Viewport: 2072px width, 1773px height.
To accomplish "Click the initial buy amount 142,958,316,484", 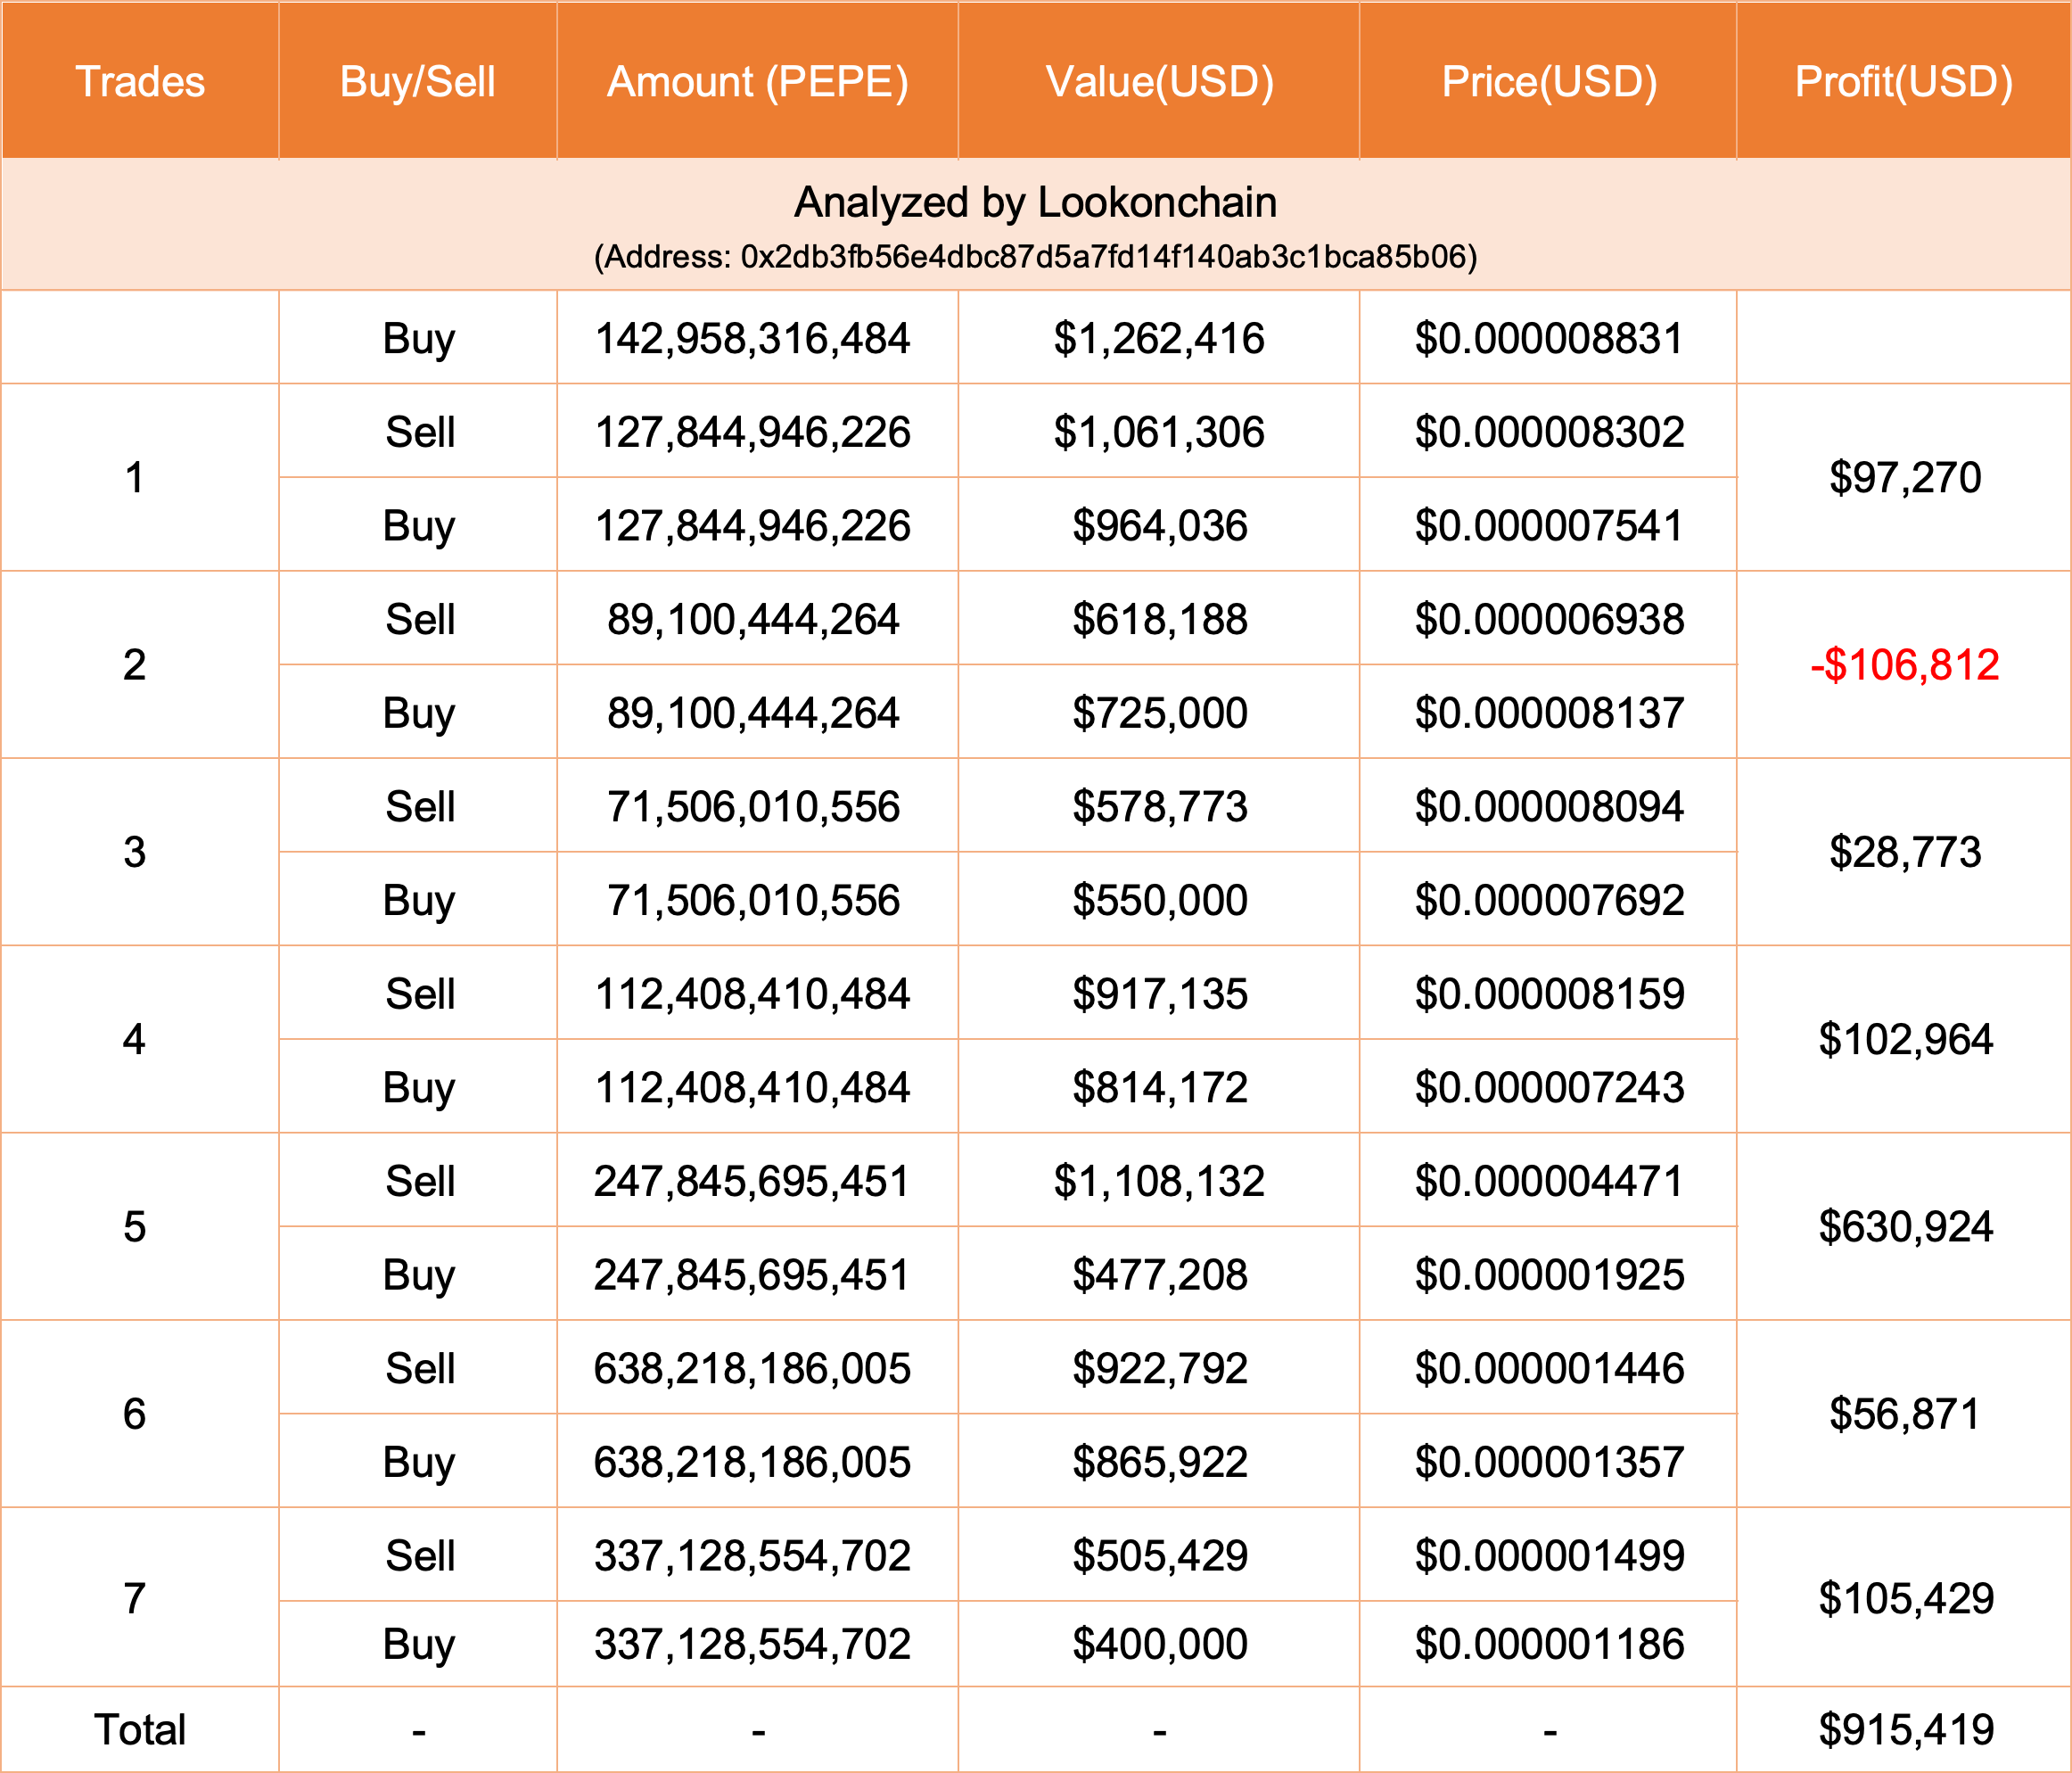I will 752,339.
